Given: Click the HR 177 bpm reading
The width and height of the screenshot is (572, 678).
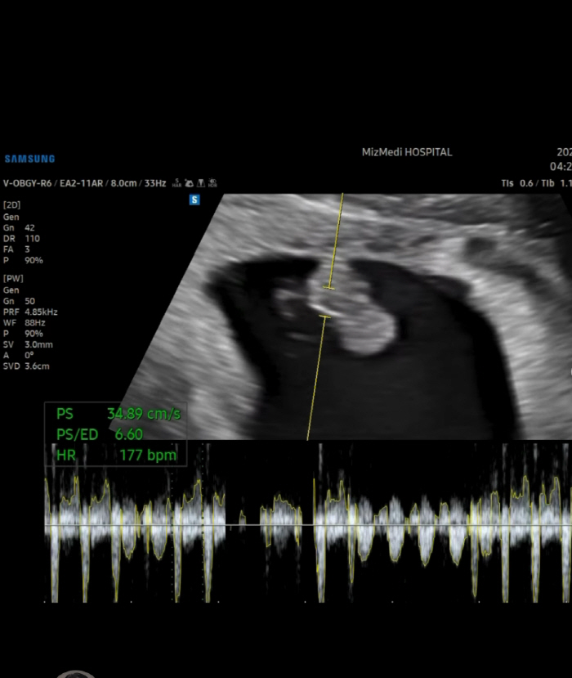Looking at the screenshot, I should [x=115, y=455].
